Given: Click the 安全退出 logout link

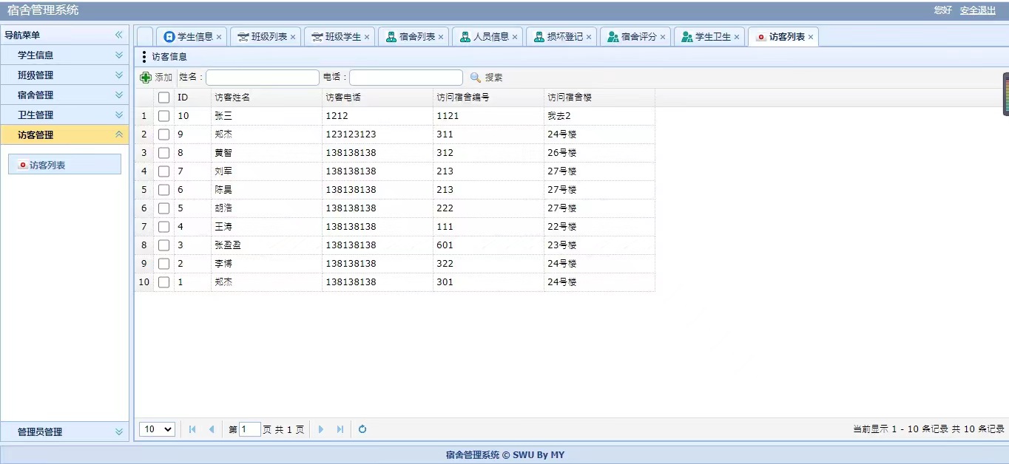Looking at the screenshot, I should pyautogui.click(x=977, y=10).
